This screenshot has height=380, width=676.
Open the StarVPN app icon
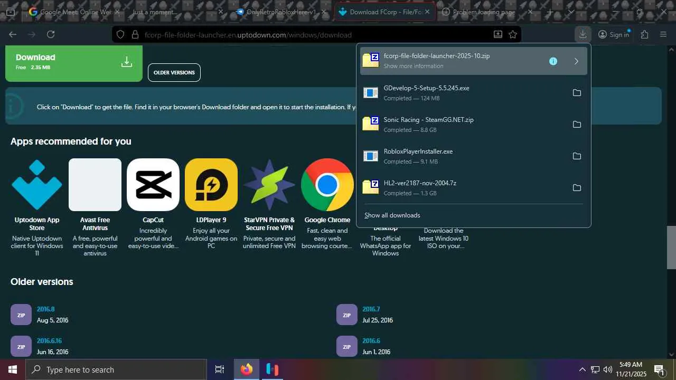269,185
